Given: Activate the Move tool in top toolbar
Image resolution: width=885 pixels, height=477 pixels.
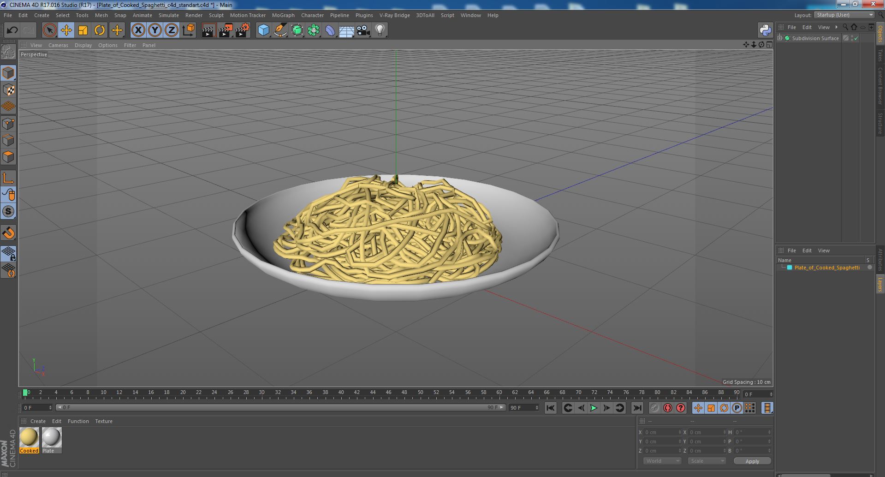Looking at the screenshot, I should coord(66,30).
